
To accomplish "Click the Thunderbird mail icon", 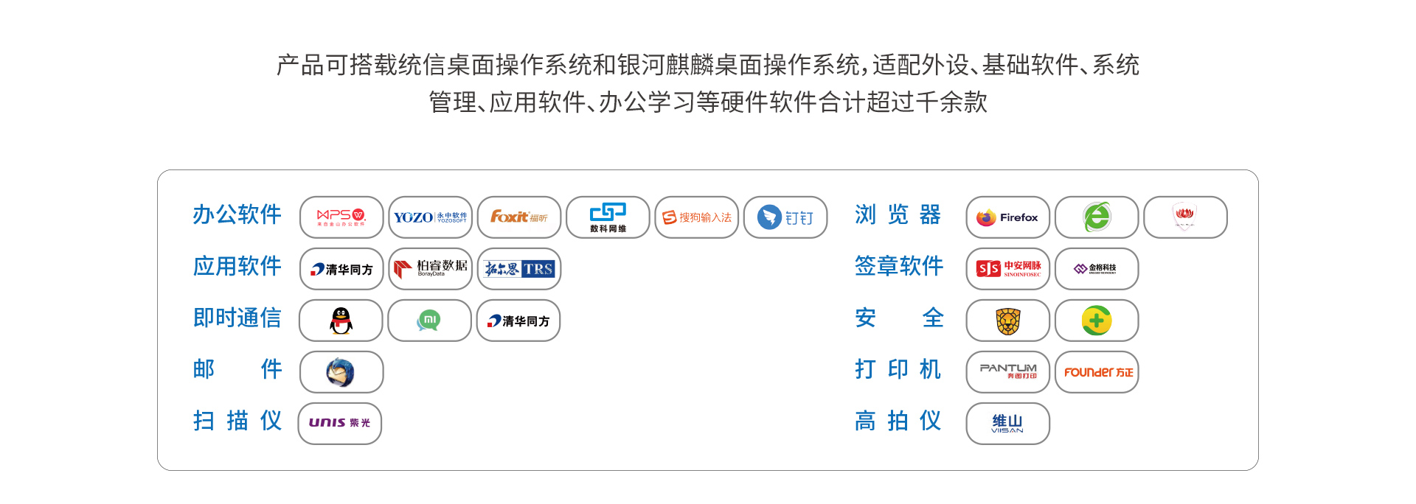I will tap(341, 372).
